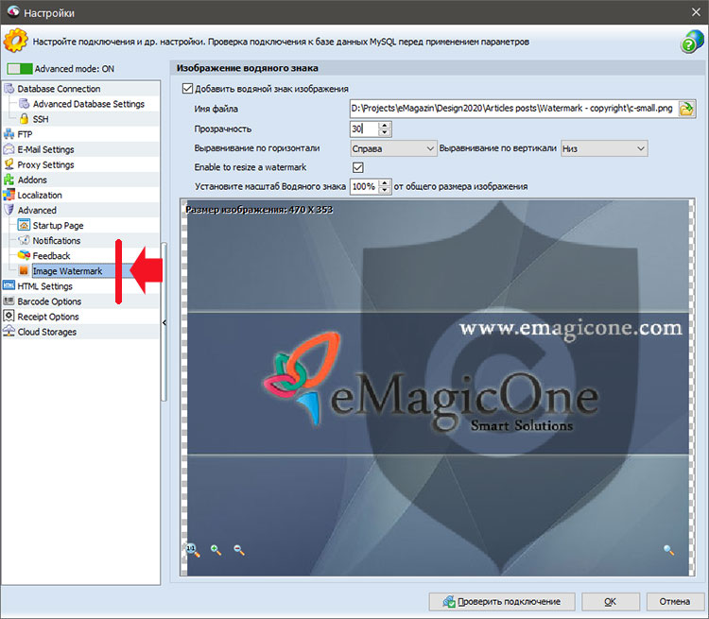Click the Имя файла path field

pos(513,109)
